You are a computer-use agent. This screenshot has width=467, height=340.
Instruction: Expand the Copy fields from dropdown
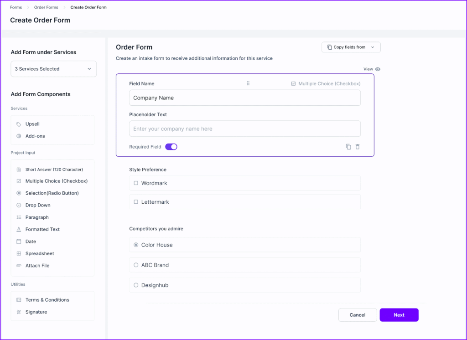pos(373,47)
